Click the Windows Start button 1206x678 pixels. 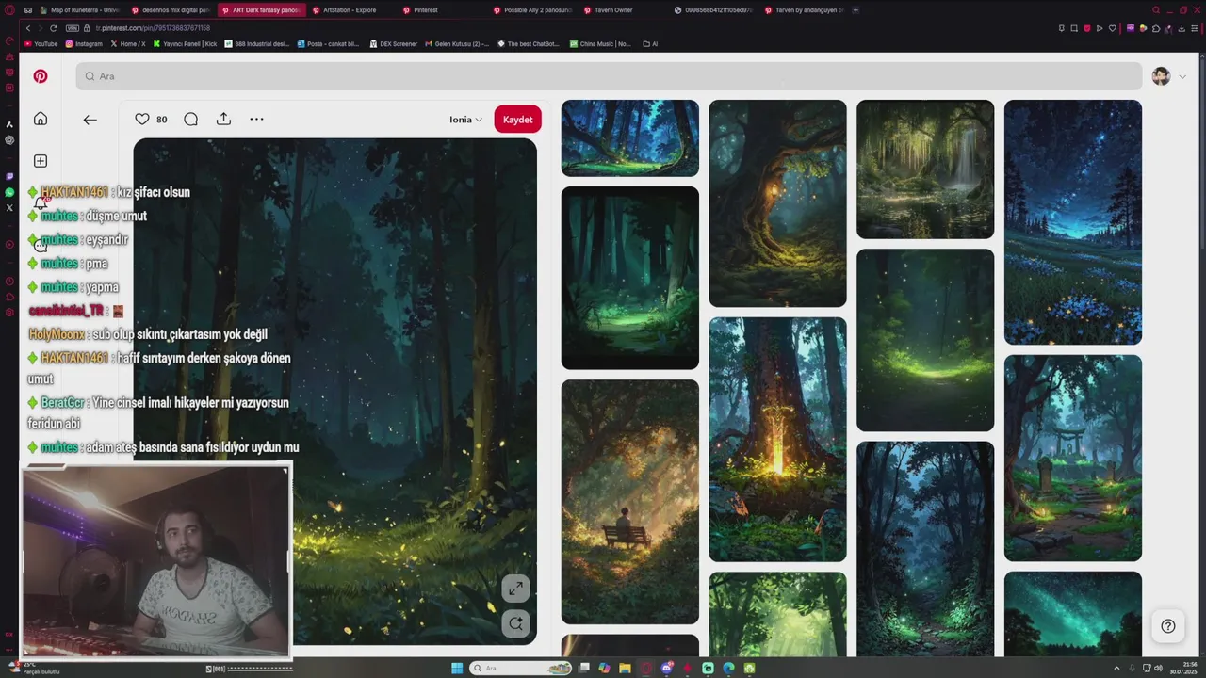tap(457, 669)
